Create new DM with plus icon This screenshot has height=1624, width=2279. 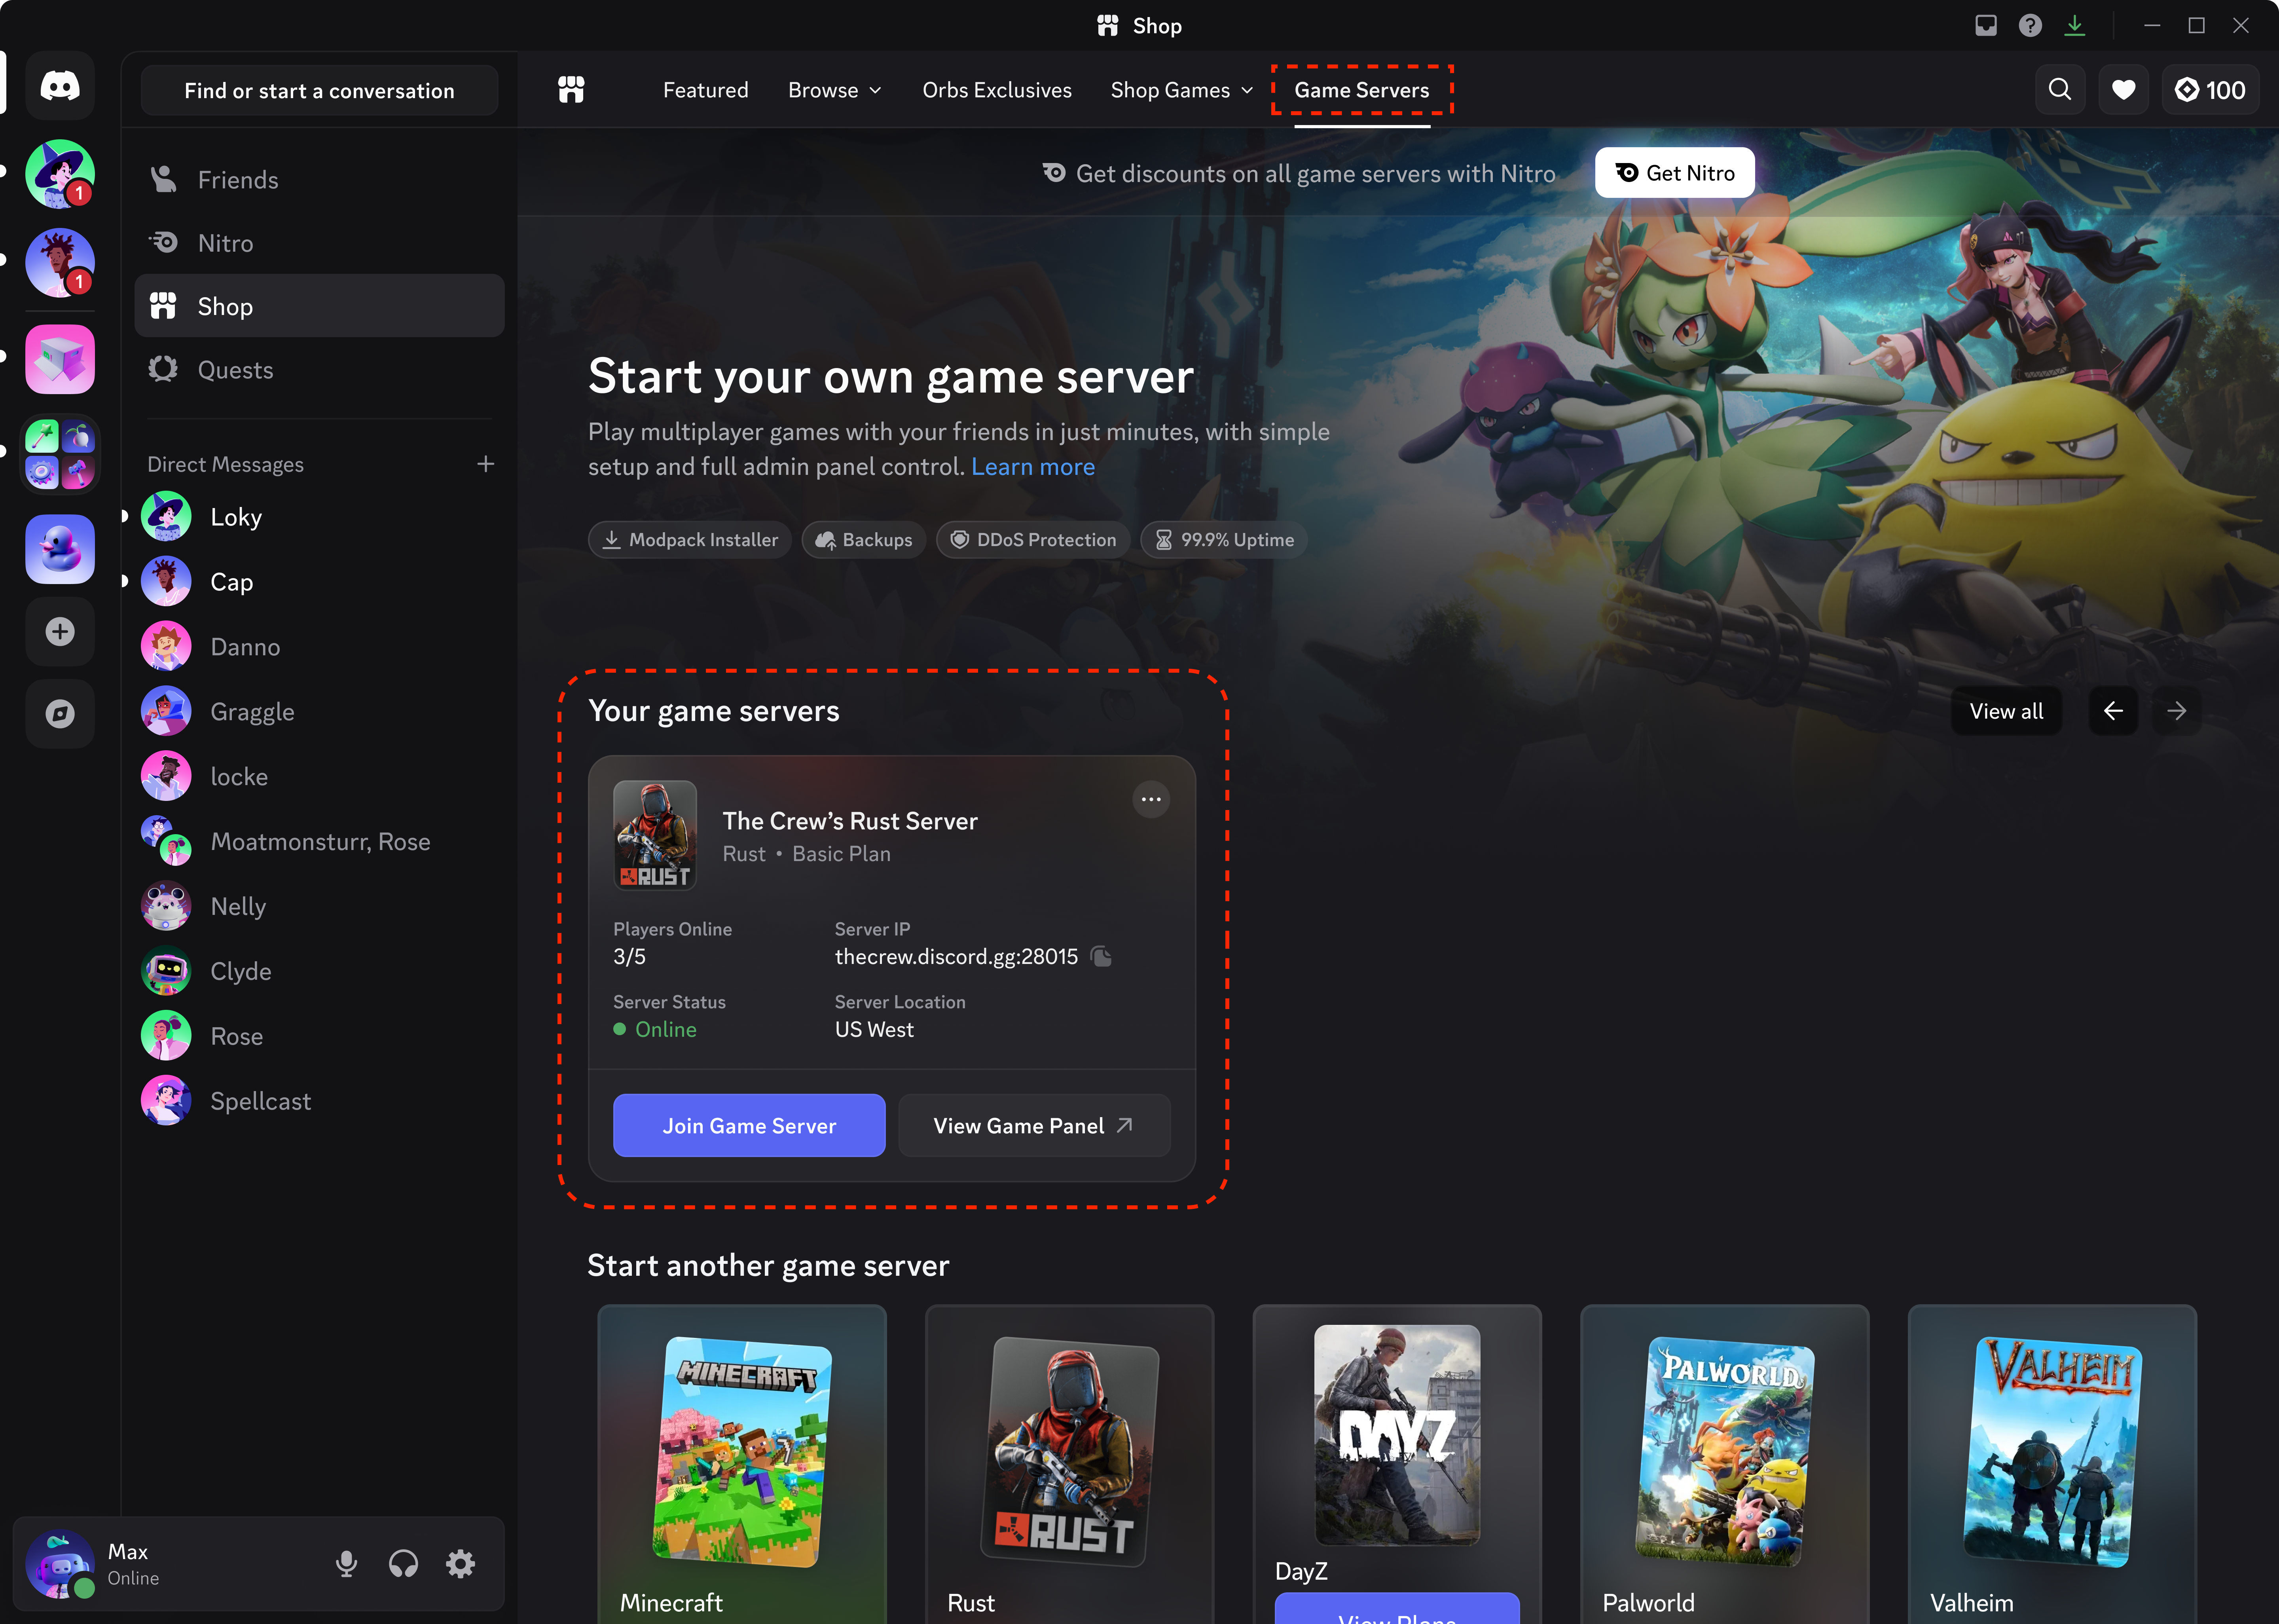(x=486, y=464)
